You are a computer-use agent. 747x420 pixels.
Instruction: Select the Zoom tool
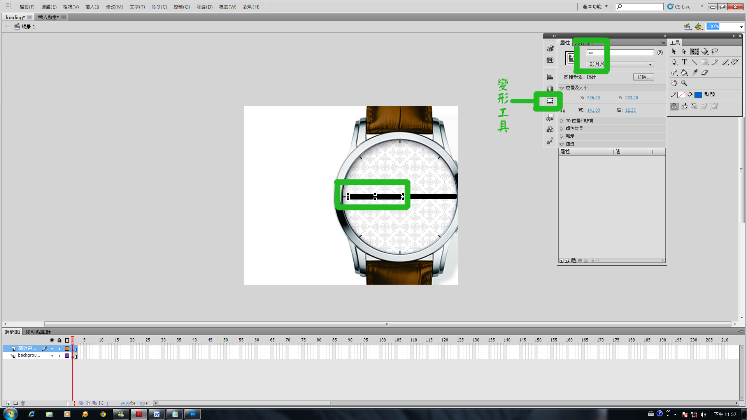coord(684,83)
